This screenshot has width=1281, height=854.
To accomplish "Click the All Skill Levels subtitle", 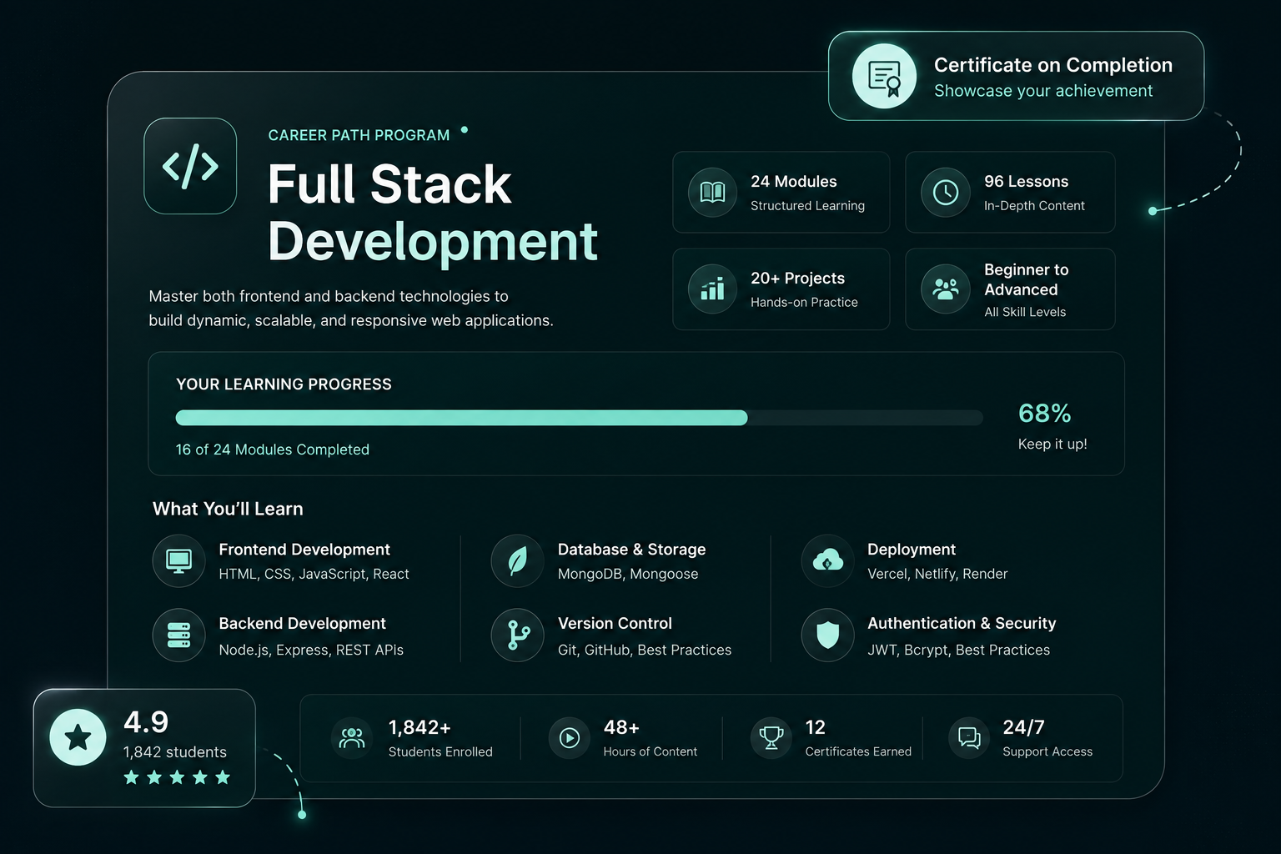I will tap(1025, 312).
